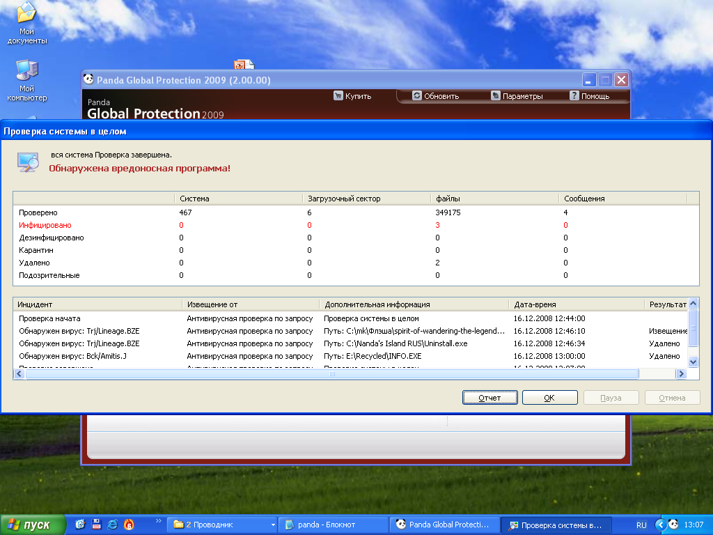Open Мои документы desktop icon

[x=27, y=23]
